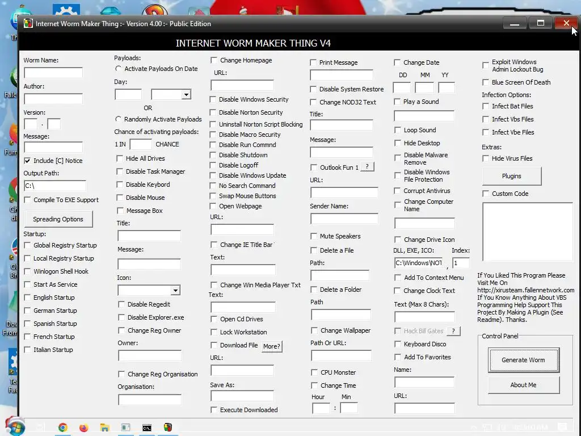Select Activate Payloads On Date radio

(x=118, y=69)
